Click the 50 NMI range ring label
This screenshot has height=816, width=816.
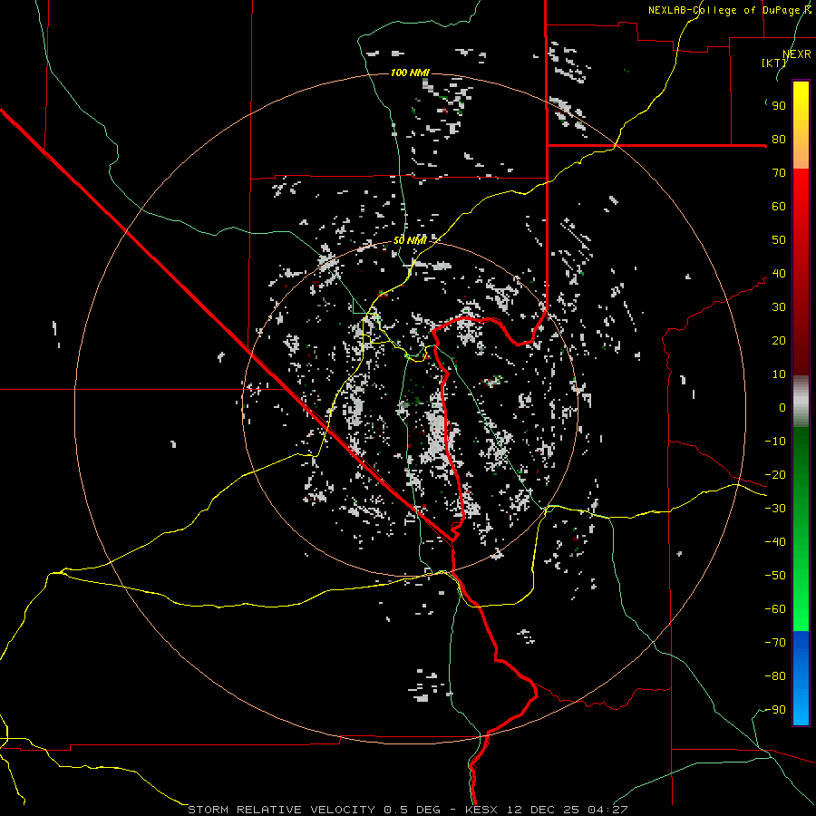[x=410, y=240]
